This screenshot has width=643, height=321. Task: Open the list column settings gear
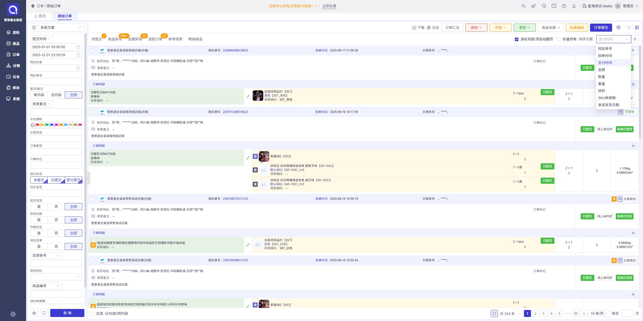[618, 27]
